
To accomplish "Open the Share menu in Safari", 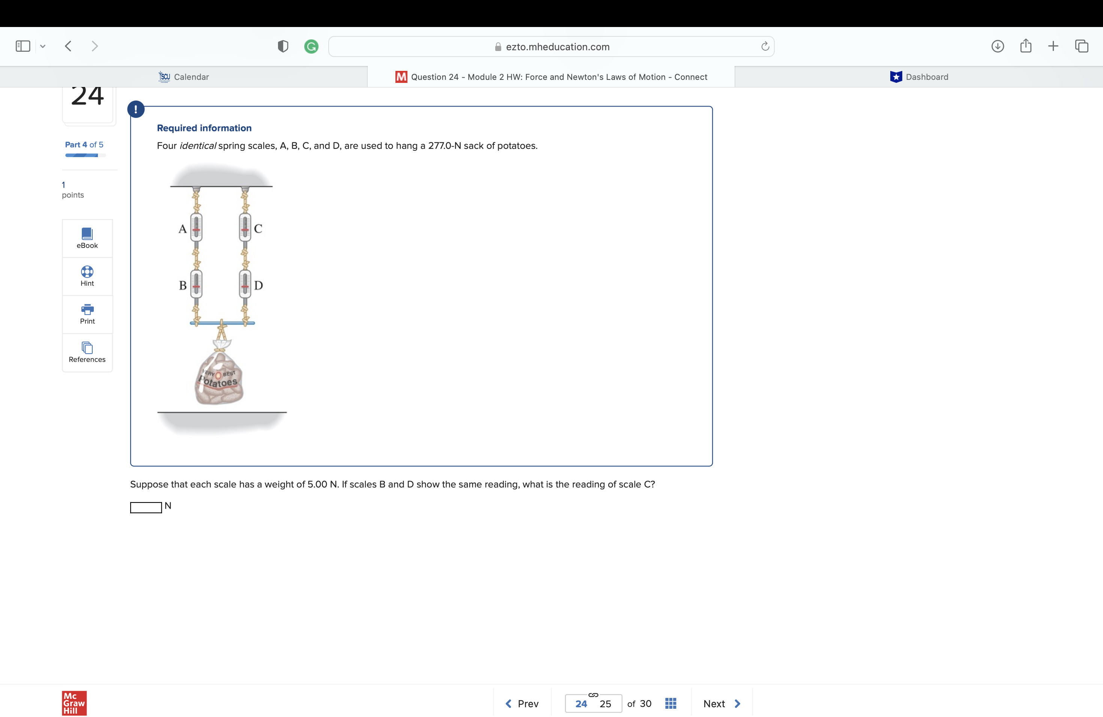I will pos(1026,46).
